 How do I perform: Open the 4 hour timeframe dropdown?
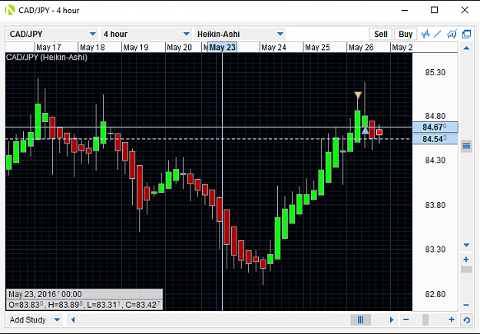tap(146, 34)
